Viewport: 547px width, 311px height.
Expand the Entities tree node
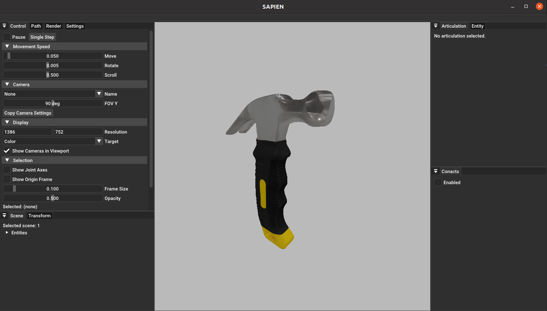coord(7,232)
